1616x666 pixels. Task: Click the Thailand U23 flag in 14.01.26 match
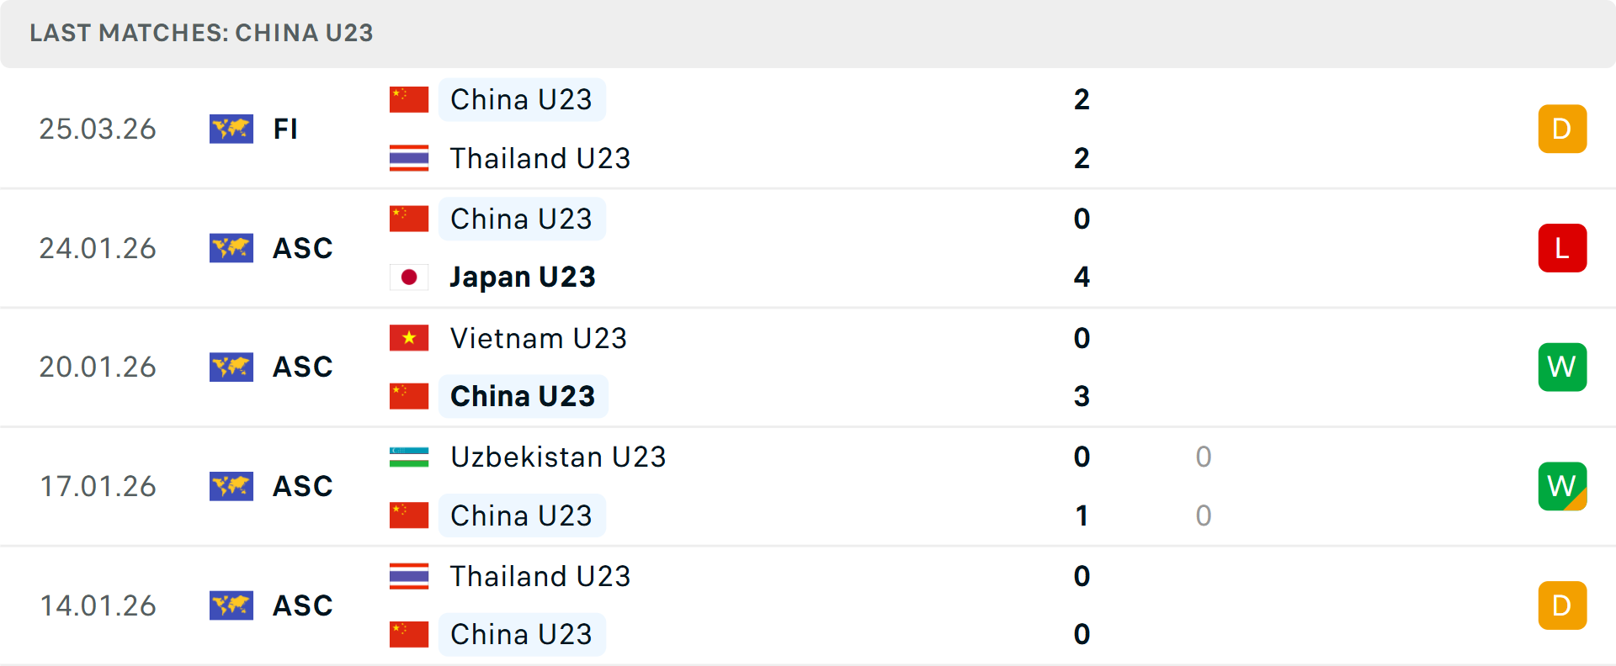coord(409,576)
